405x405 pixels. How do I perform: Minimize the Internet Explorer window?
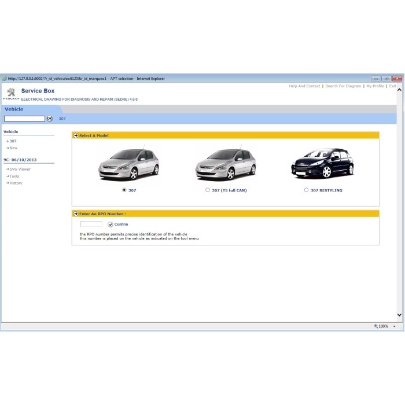click(376, 78)
